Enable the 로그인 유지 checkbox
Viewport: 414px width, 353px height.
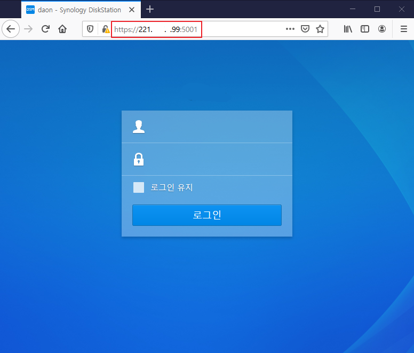point(139,187)
